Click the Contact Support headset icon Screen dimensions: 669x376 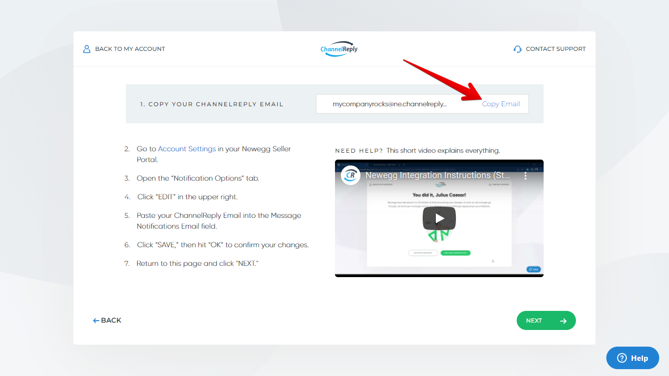click(518, 49)
